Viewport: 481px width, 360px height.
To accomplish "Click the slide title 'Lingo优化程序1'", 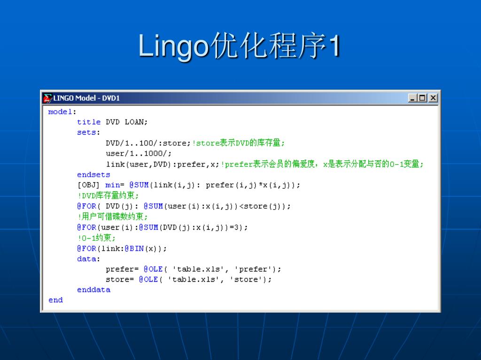I will (x=240, y=46).
